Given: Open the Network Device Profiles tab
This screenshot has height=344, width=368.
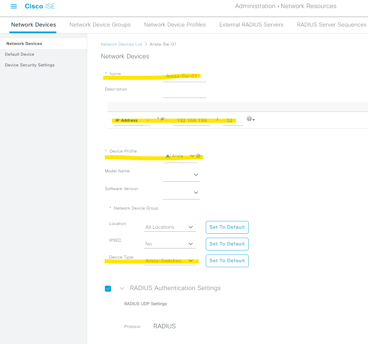Looking at the screenshot, I should 175,25.
